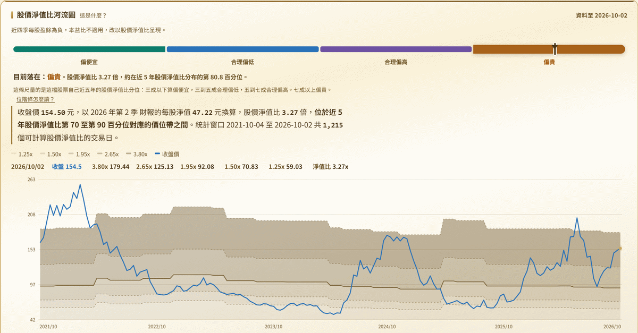The image size is (638, 333).
Task: Click the purple 合理偏高 valuation segment
Action: 396,49
